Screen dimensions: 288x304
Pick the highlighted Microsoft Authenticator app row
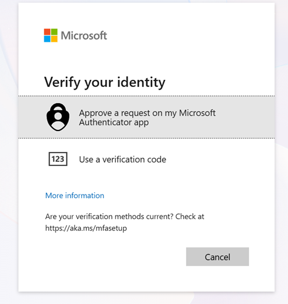coord(146,117)
